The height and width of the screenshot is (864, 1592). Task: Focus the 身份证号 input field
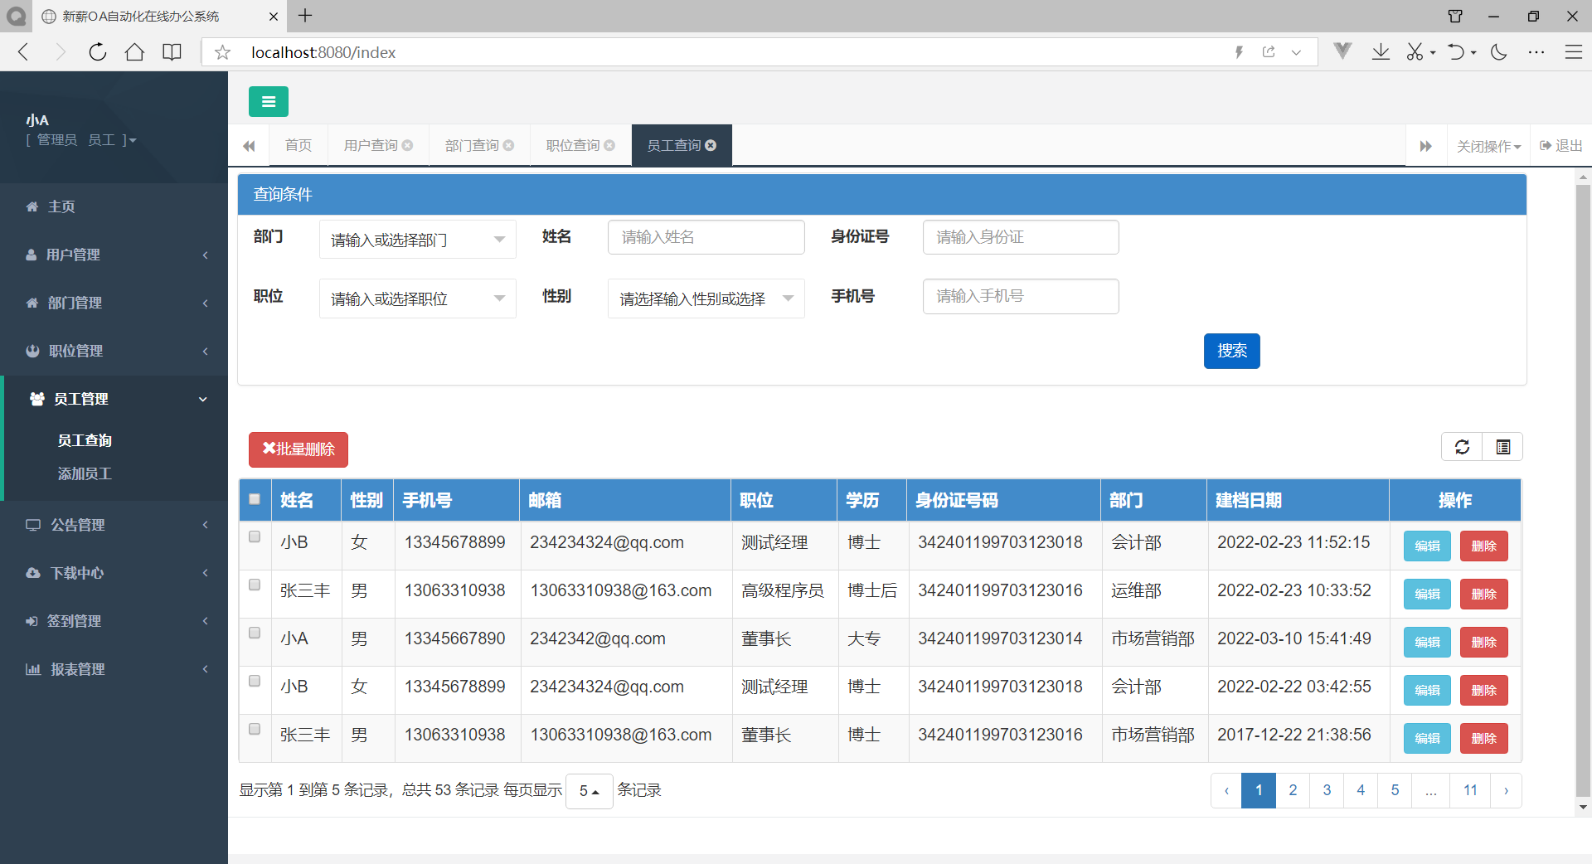[x=1021, y=237]
